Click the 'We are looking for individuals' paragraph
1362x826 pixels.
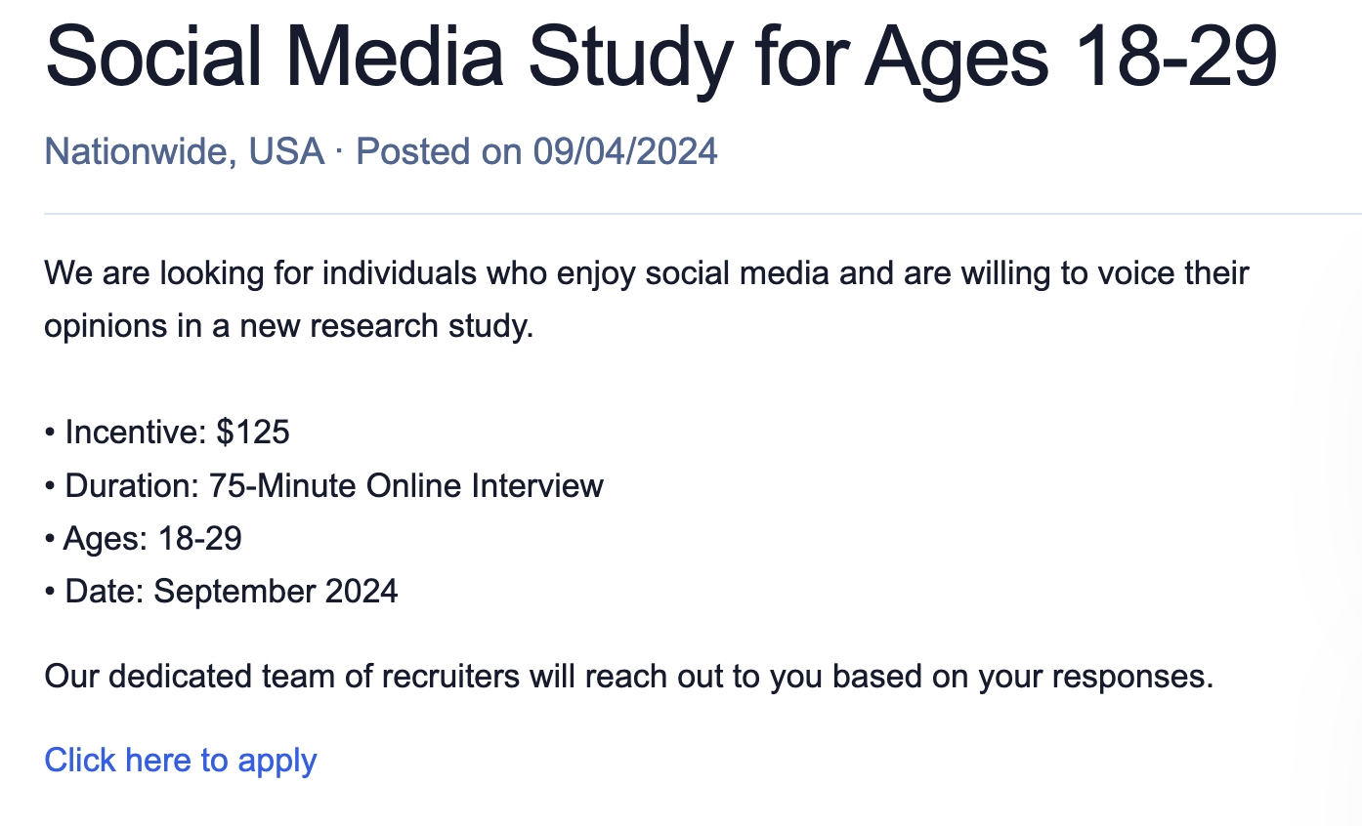[x=647, y=299]
